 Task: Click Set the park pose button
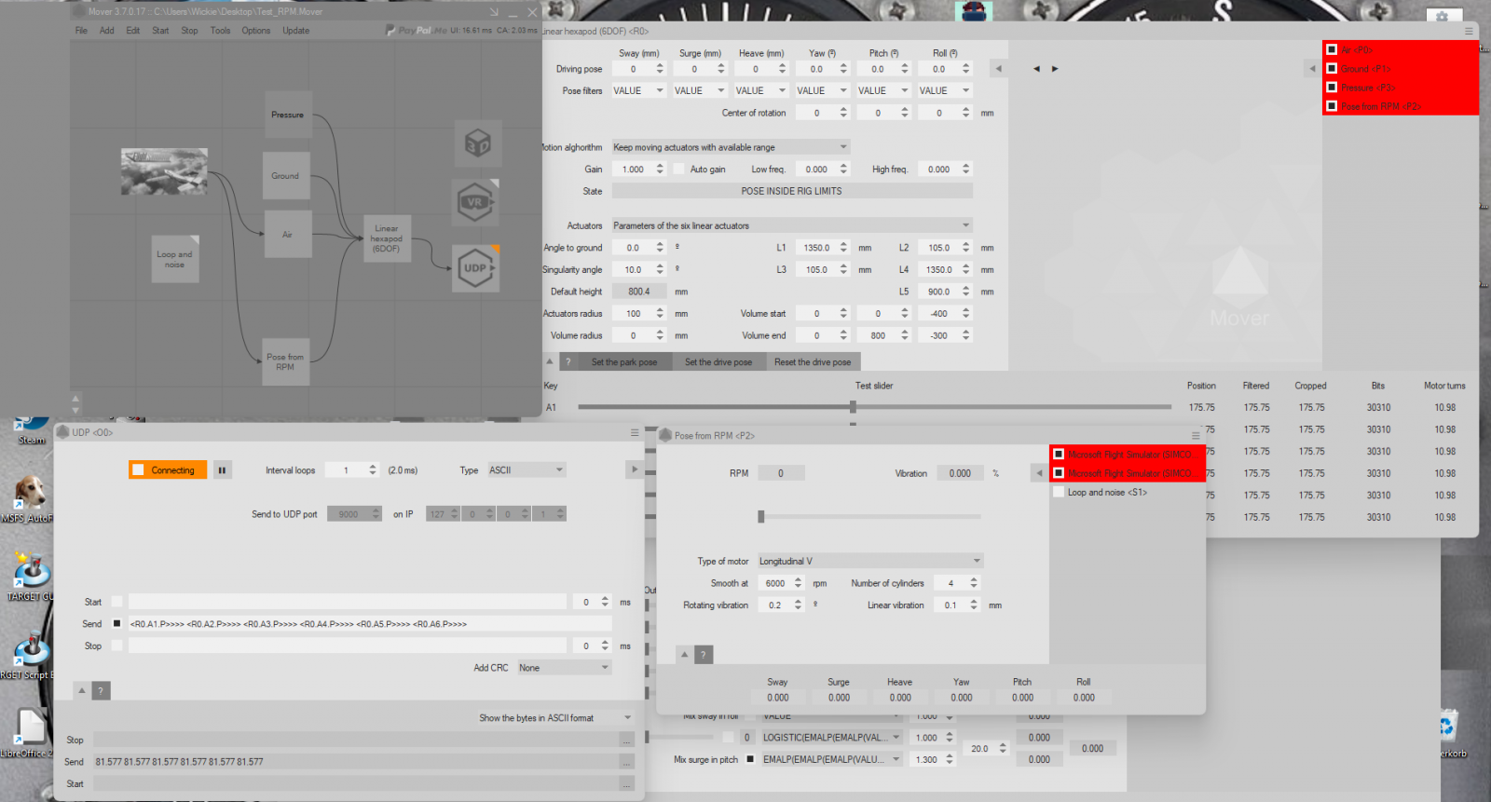coord(623,362)
